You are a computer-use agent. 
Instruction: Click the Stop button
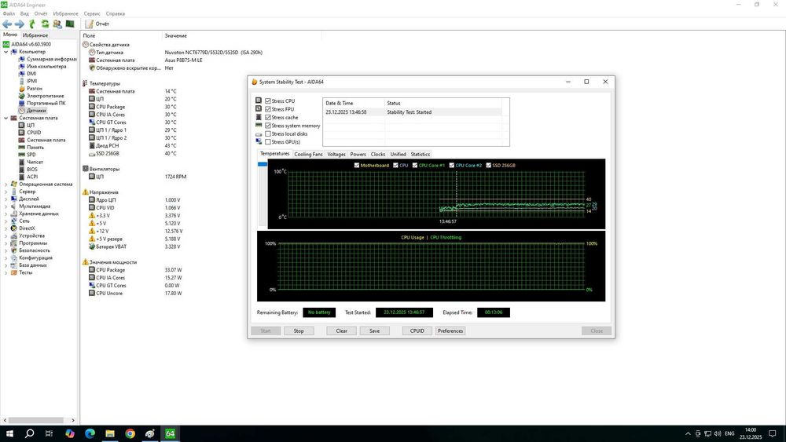pos(299,331)
